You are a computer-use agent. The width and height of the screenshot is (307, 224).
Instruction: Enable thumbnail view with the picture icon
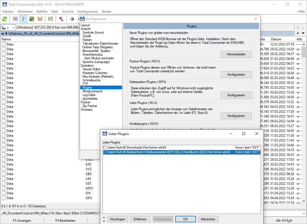[x=32, y=19]
